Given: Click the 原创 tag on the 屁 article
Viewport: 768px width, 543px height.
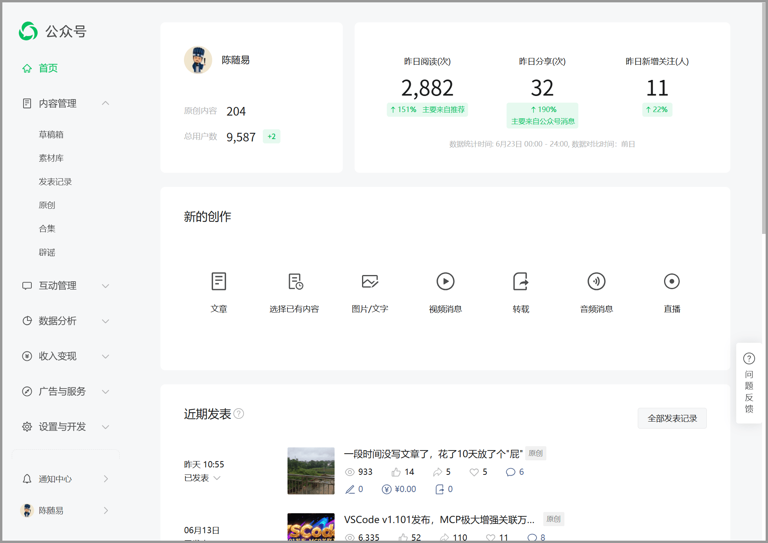Looking at the screenshot, I should coord(535,453).
